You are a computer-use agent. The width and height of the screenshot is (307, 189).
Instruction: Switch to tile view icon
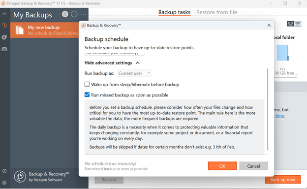pos(291,24)
